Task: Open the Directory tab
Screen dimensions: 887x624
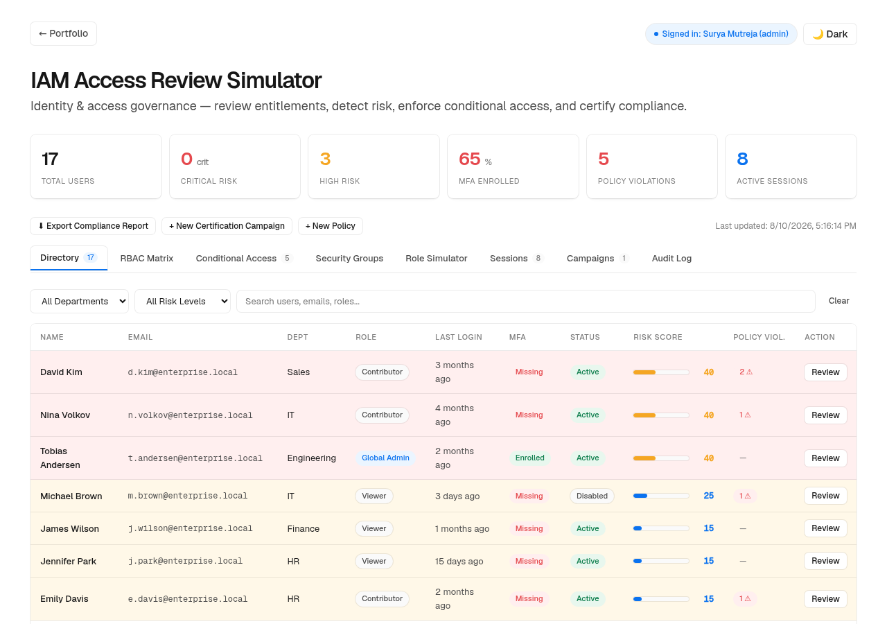Action: tap(69, 258)
